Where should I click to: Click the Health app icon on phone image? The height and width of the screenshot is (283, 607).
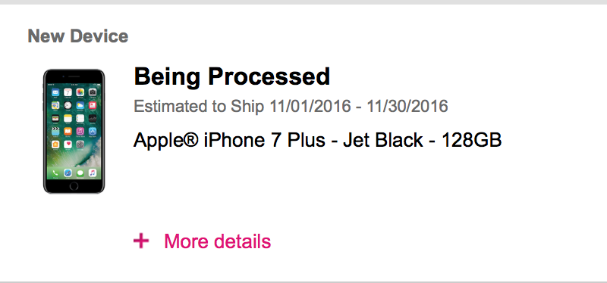(68, 145)
